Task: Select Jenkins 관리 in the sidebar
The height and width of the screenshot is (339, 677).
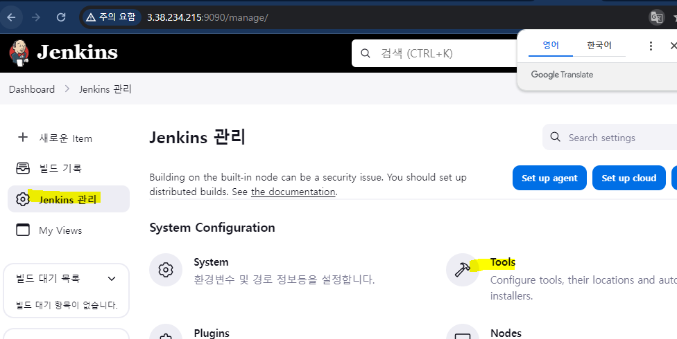Action: 69,199
